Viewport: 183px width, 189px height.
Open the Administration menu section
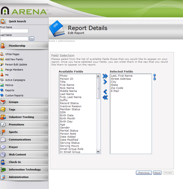24,177
